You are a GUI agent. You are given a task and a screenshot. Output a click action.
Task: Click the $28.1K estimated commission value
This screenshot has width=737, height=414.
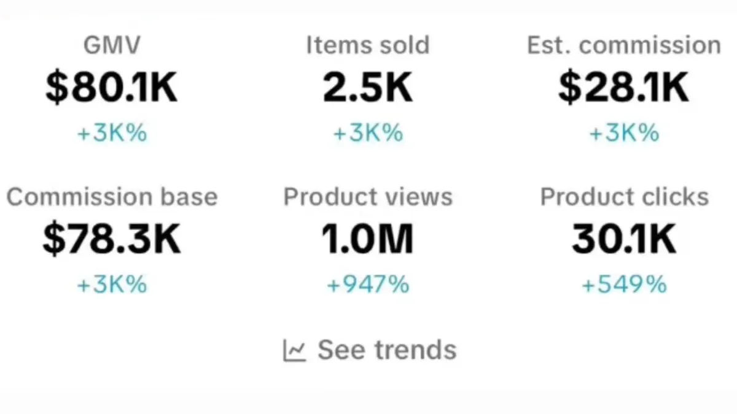pyautogui.click(x=624, y=88)
